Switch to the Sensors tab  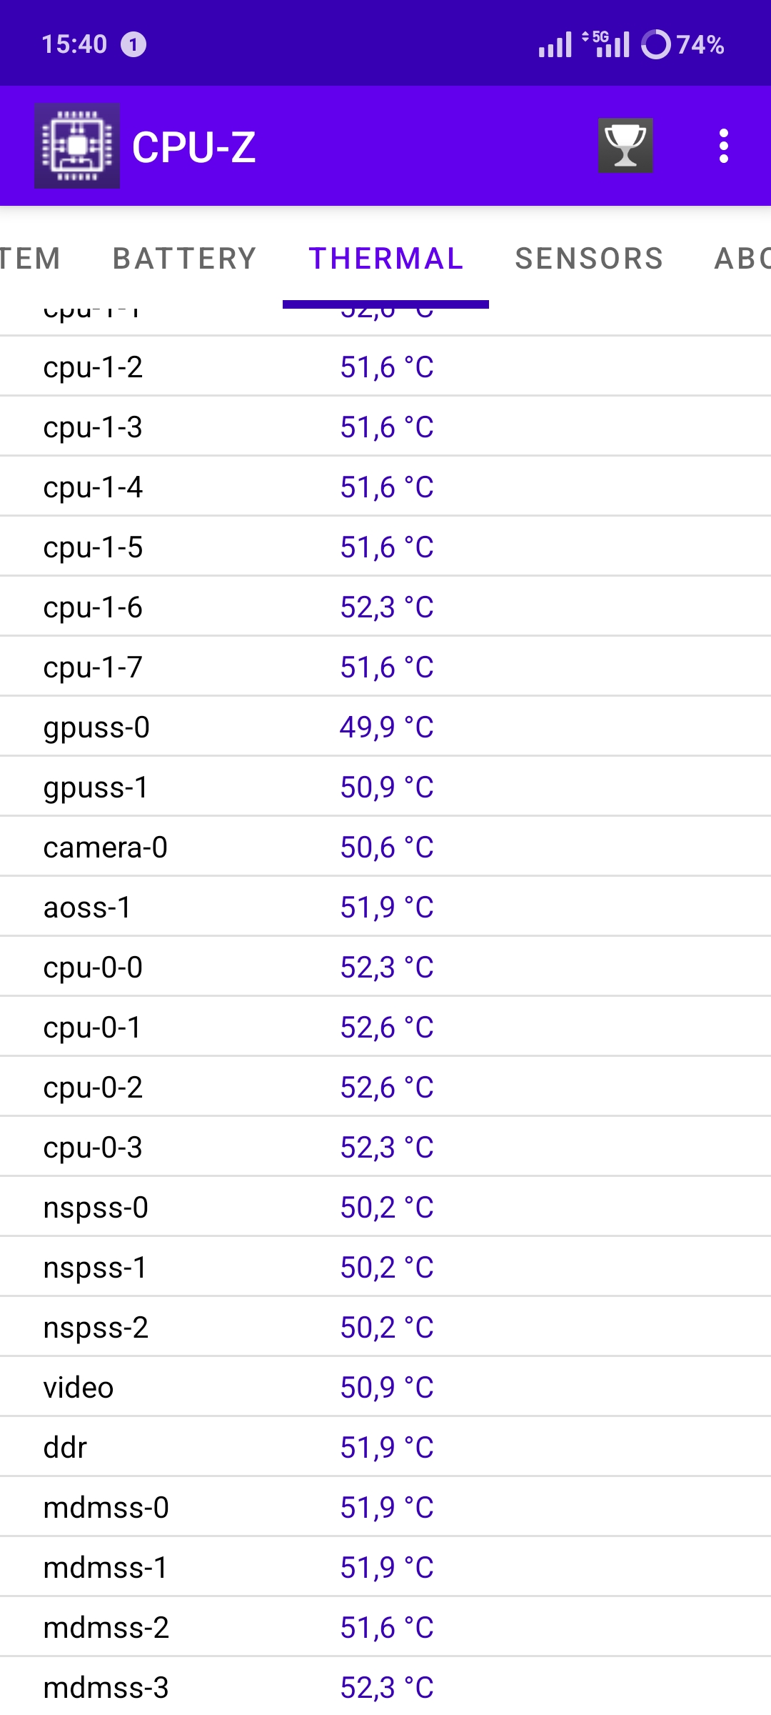[590, 258]
